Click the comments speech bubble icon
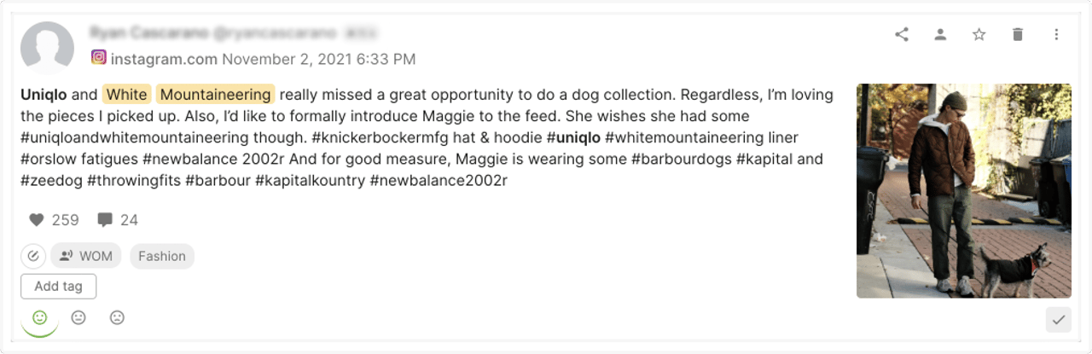Viewport: 1092px width, 354px height. [x=105, y=220]
